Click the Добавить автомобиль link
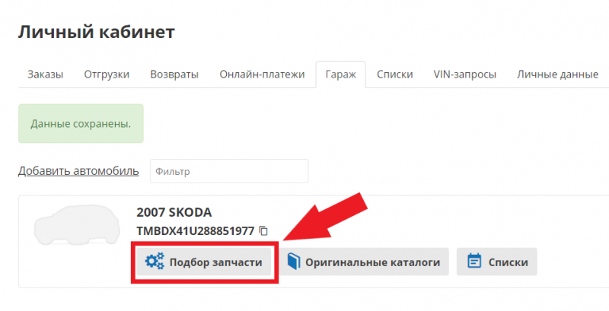The image size is (609, 311). coord(78,171)
